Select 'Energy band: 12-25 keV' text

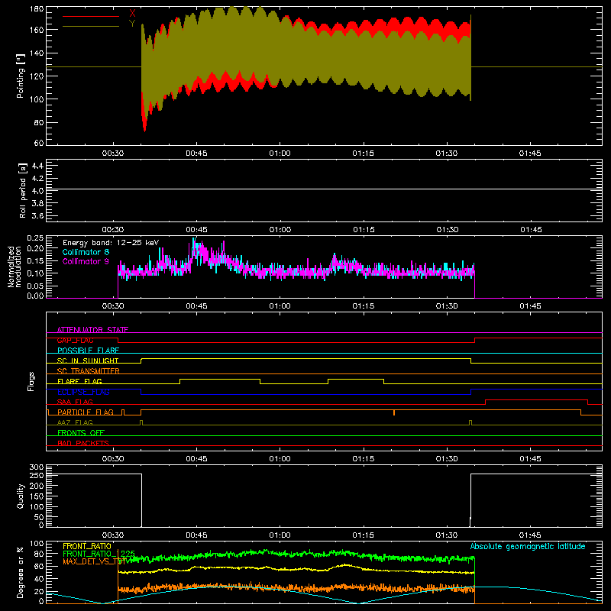tap(111, 243)
